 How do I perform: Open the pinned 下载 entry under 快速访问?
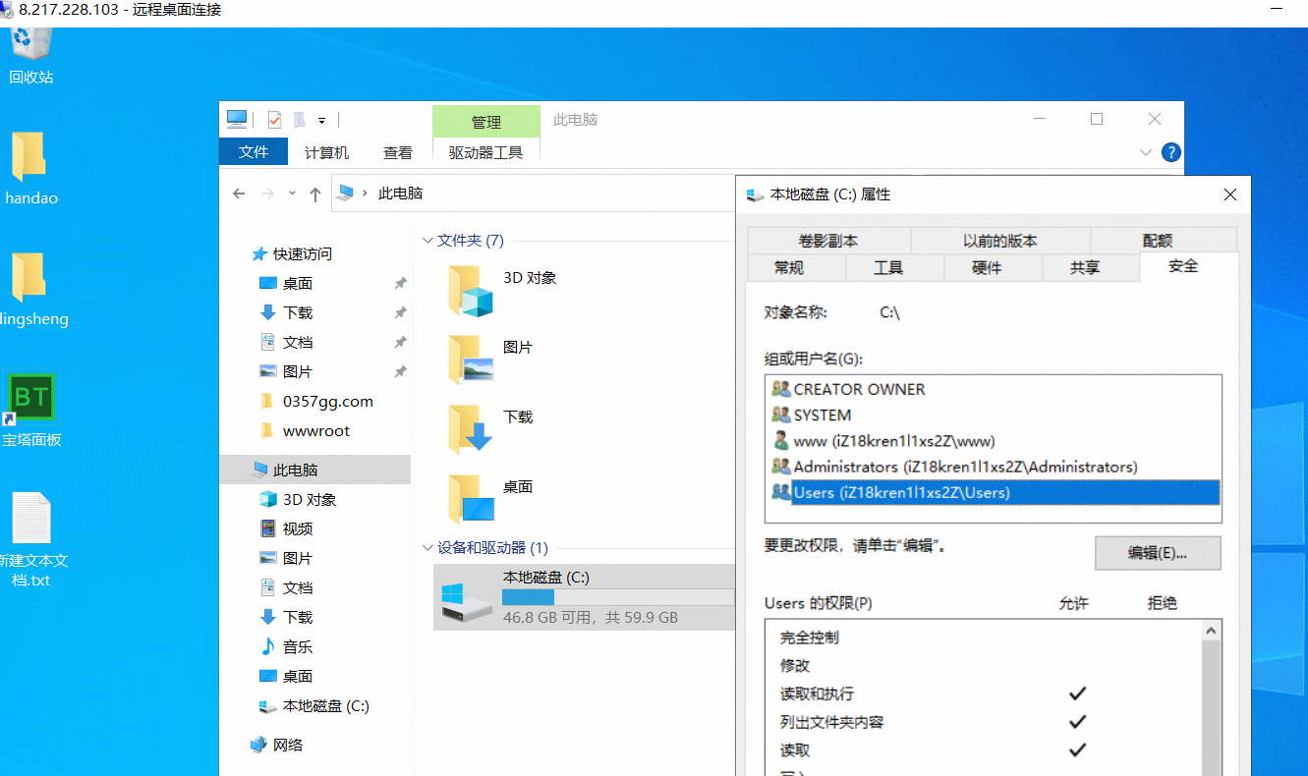(298, 312)
